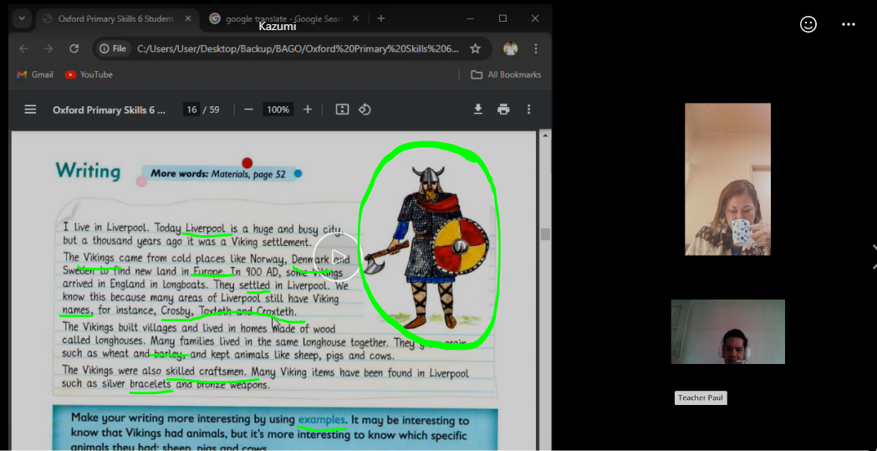Open the Chrome profile avatar

510,49
